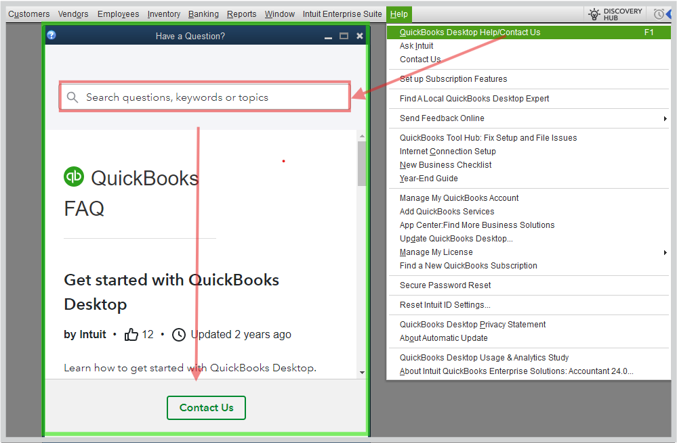Select Add QuickBooks Services

(529, 212)
